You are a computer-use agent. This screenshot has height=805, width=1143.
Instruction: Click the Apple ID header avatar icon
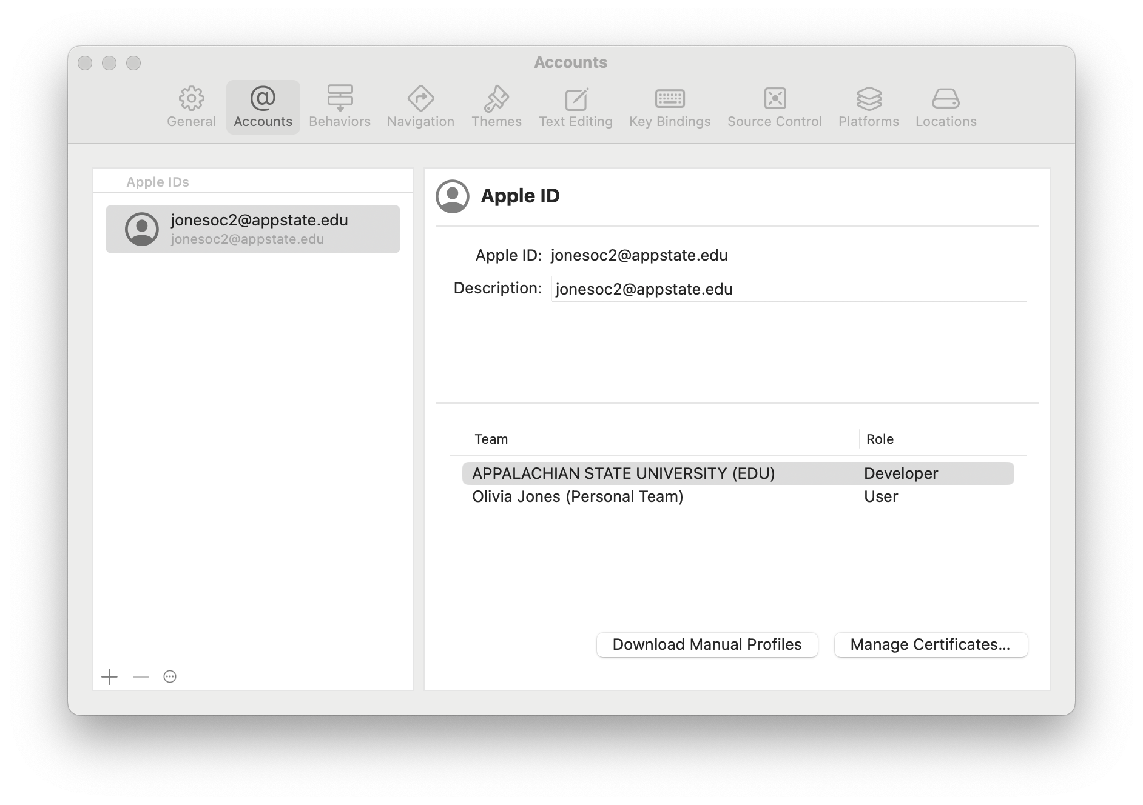453,196
